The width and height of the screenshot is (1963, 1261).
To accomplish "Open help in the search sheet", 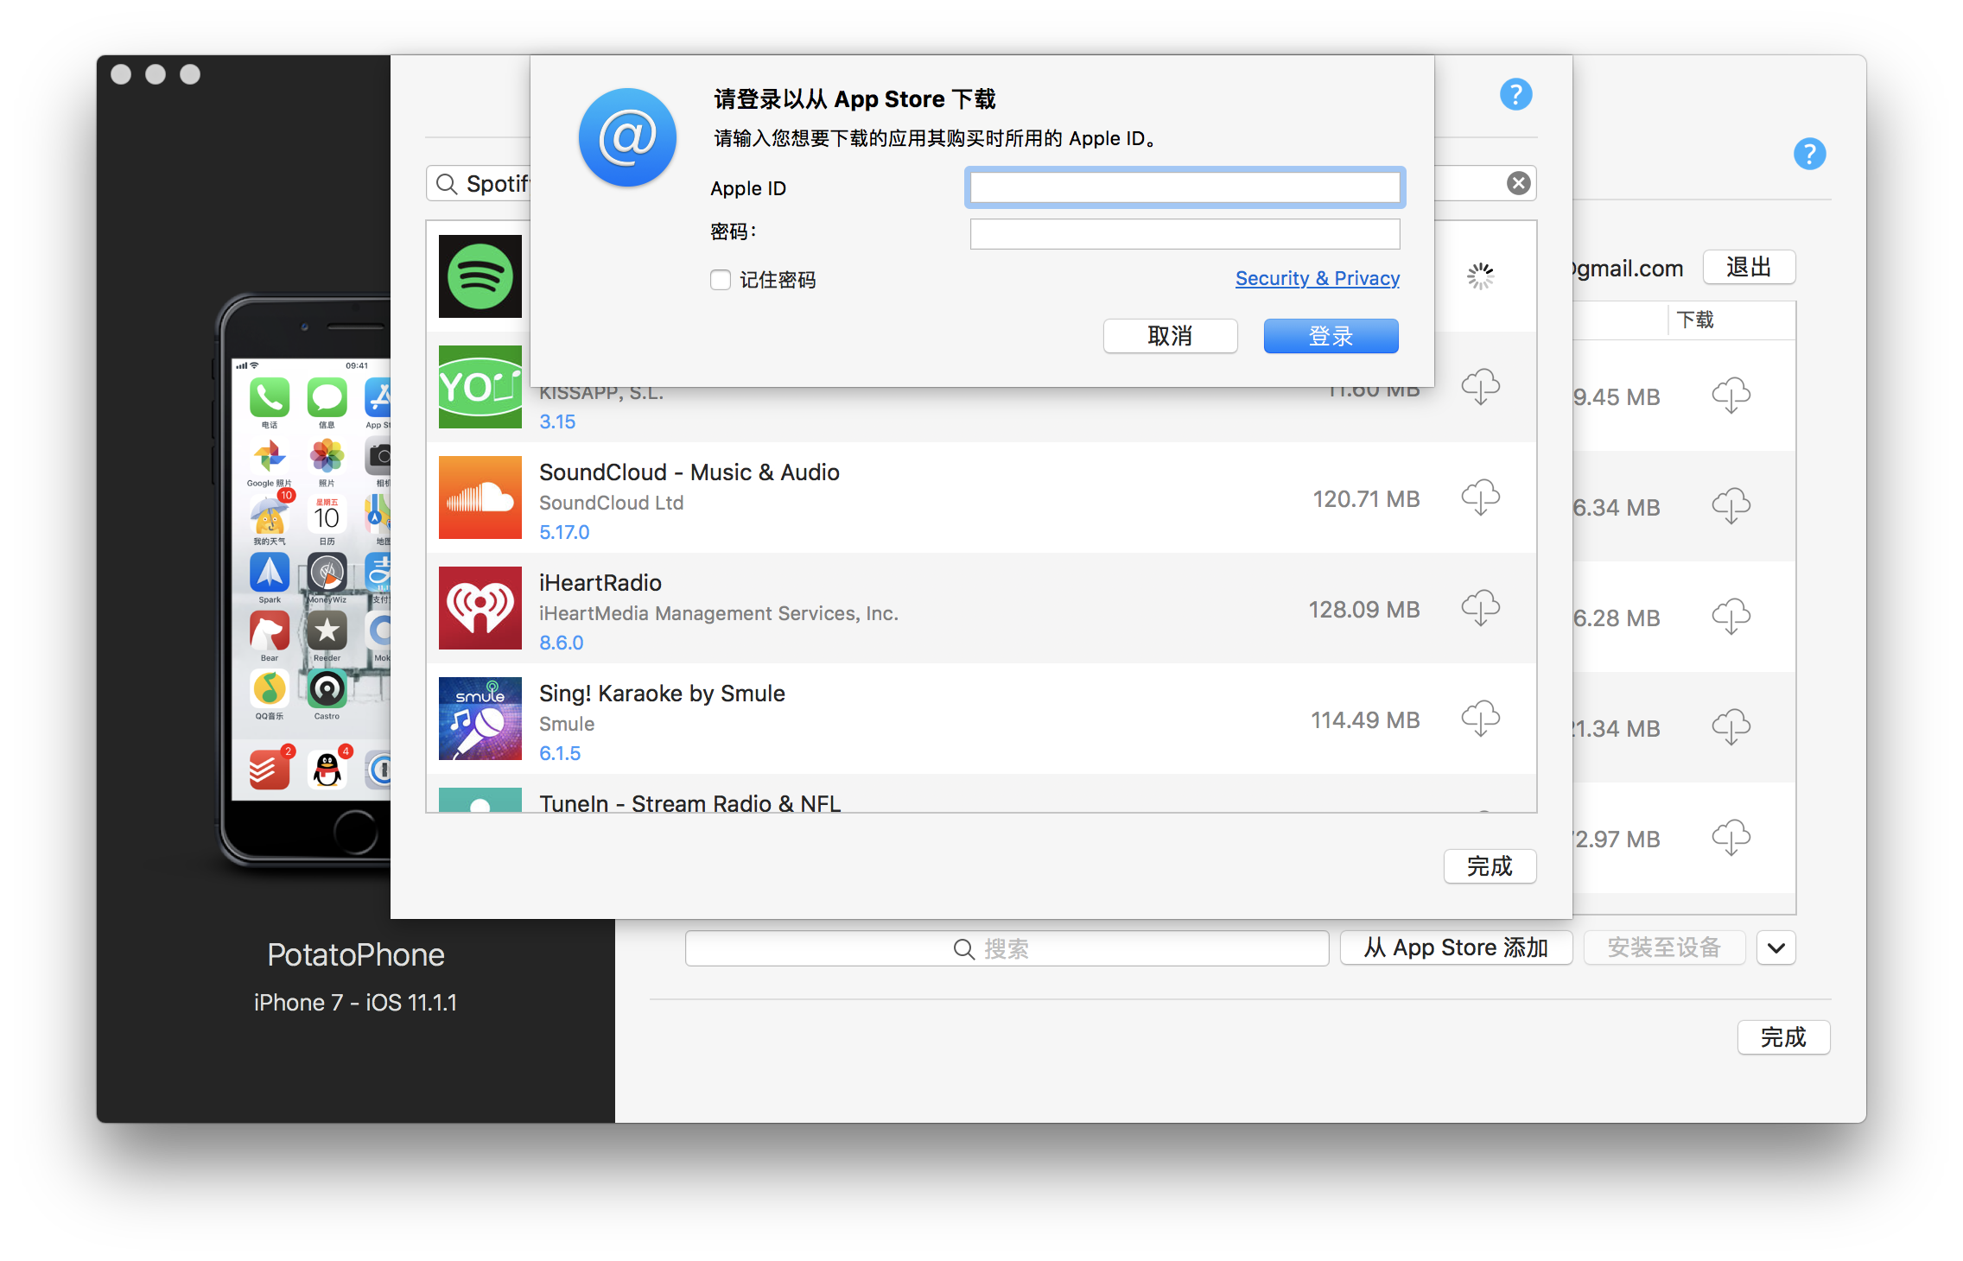I will click(x=1515, y=94).
